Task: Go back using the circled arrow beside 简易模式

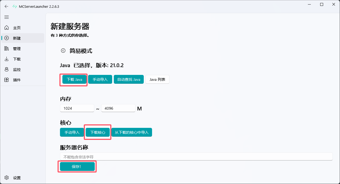Action: [63, 51]
